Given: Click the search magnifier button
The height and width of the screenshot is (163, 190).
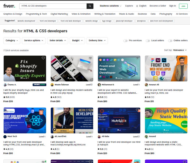Looking at the screenshot, I should pos(90,6).
